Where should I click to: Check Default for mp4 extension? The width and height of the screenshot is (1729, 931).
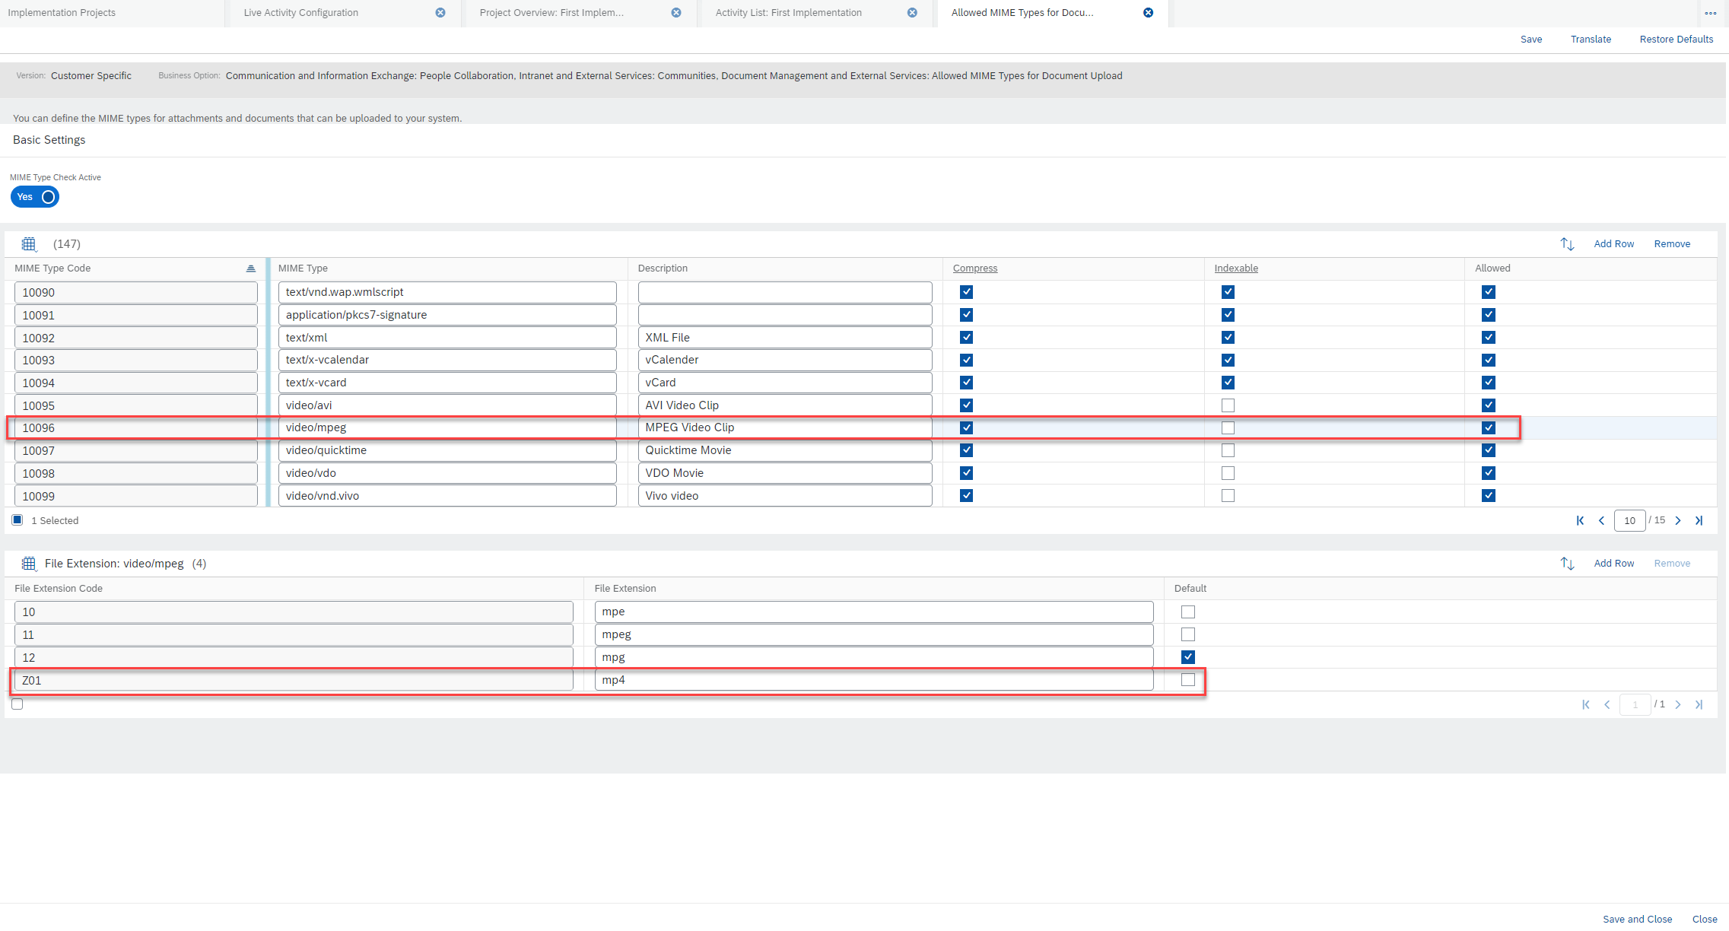(1188, 680)
